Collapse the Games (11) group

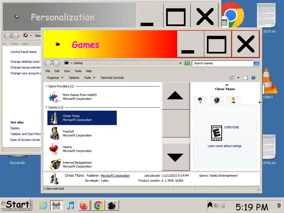(x=46, y=107)
